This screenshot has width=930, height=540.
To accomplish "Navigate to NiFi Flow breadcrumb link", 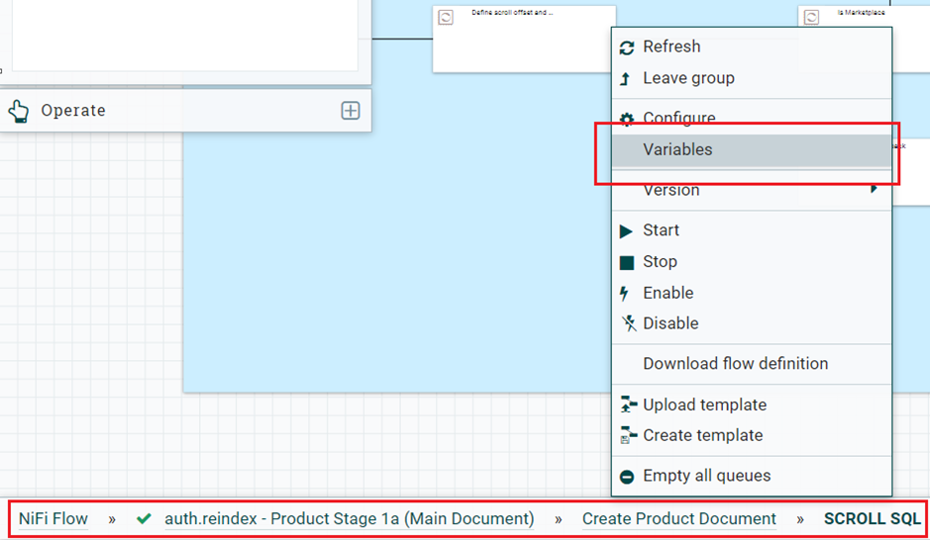I will 53,519.
